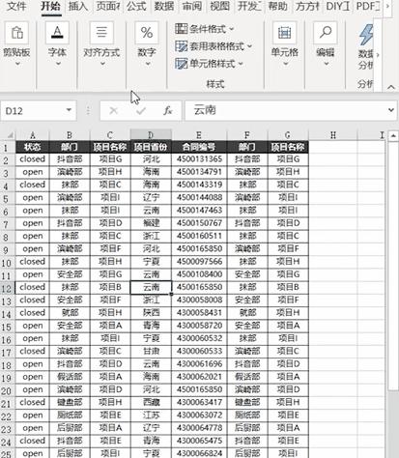Screen dimensions: 399x458
Task: Open the 编辑 editing magnifier icon
Action: (x=326, y=33)
